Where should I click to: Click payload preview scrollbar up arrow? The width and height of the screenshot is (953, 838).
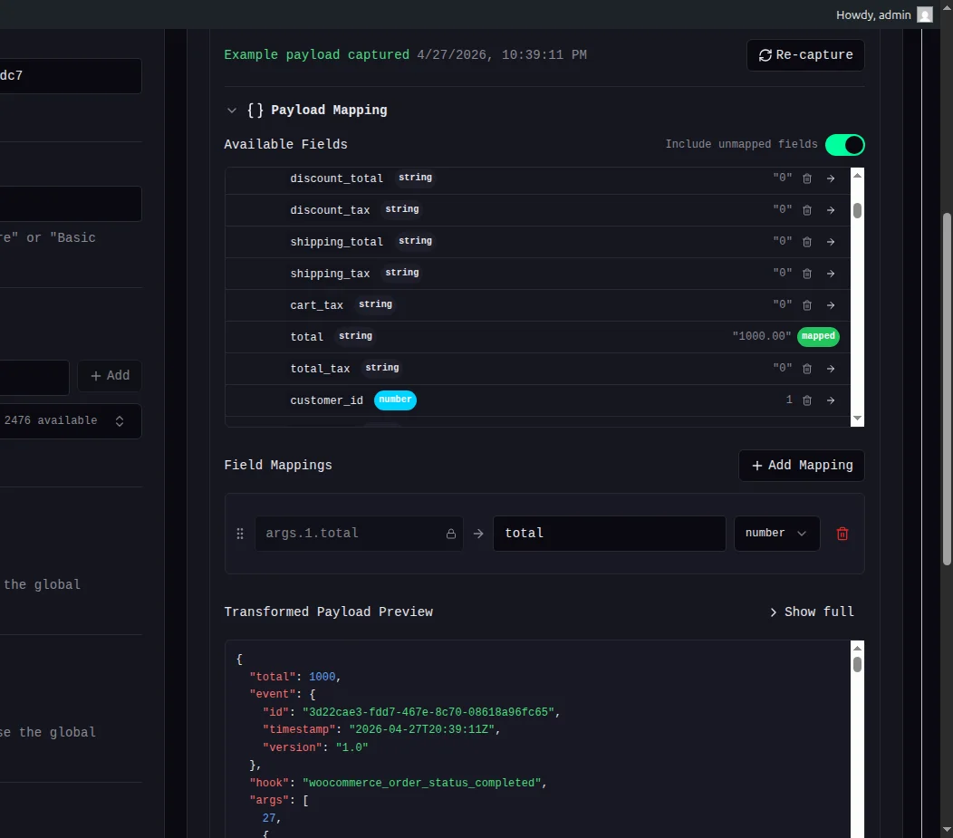coord(857,648)
